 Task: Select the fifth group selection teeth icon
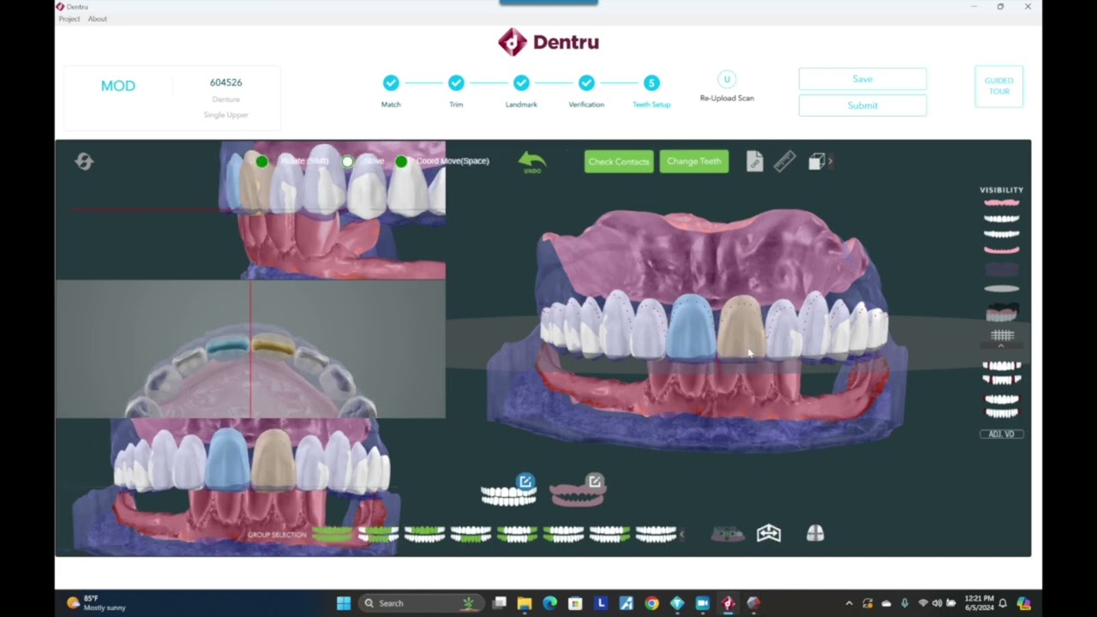pyautogui.click(x=518, y=535)
